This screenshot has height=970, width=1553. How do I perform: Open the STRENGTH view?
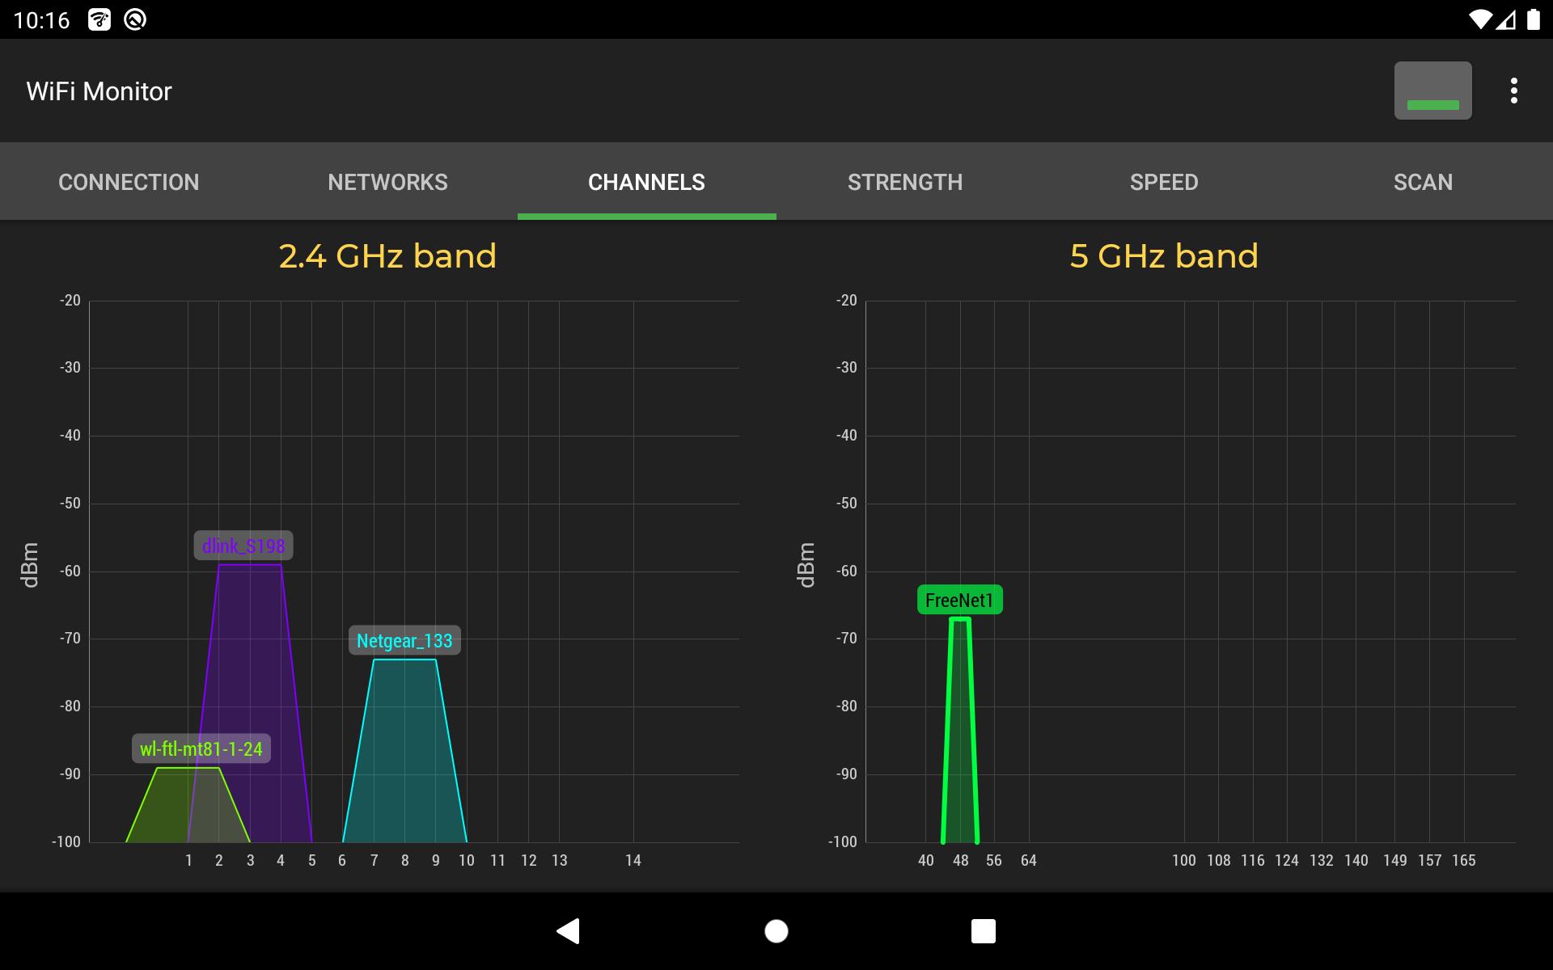906,182
